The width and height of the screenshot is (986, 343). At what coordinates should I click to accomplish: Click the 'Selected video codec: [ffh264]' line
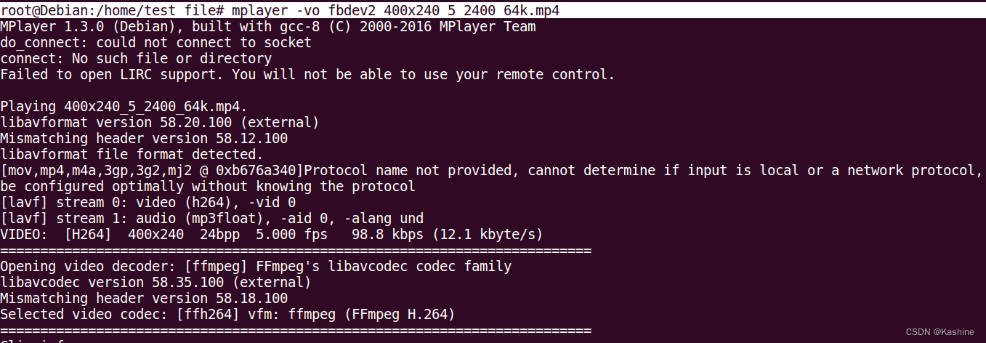pyautogui.click(x=227, y=314)
